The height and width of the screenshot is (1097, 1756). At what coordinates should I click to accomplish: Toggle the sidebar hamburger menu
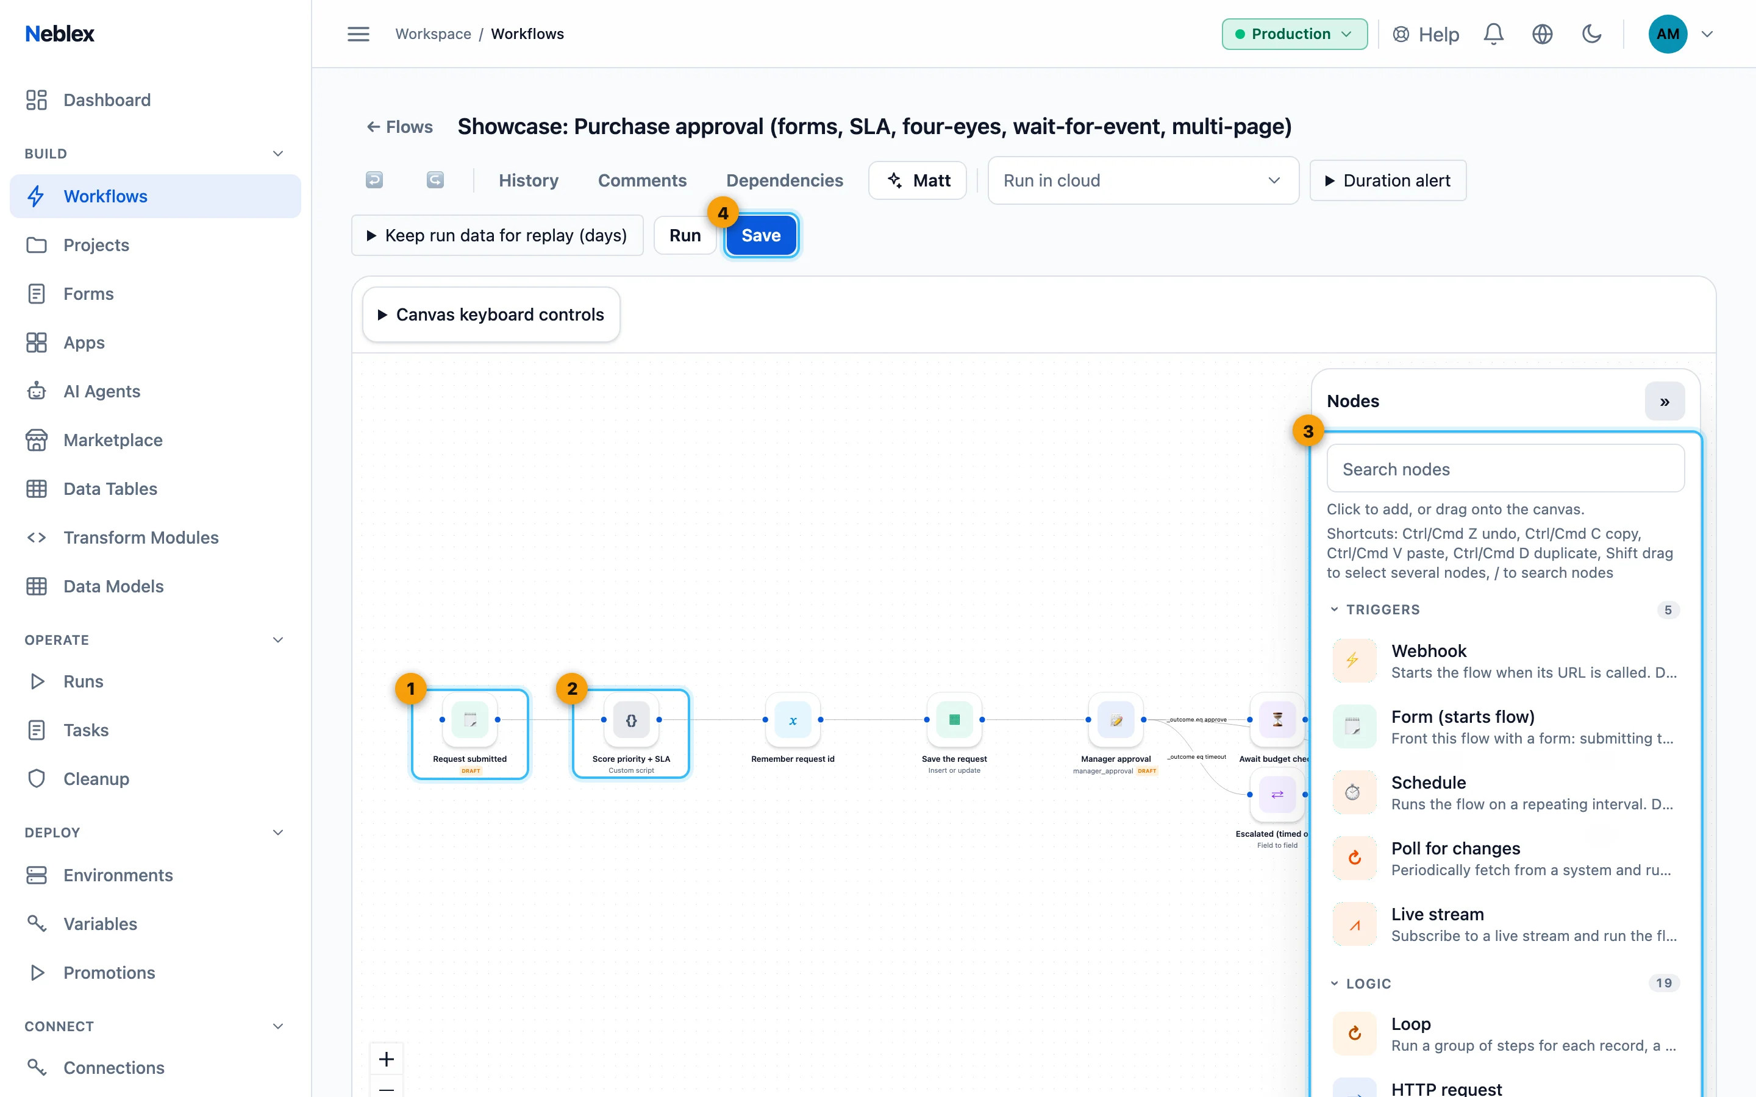(359, 34)
